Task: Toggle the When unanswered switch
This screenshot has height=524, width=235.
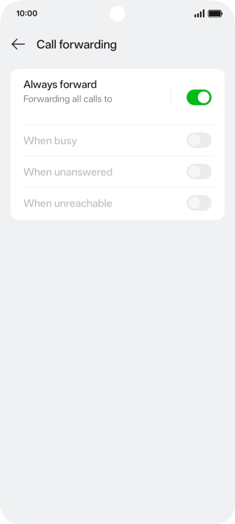Action: 199,171
